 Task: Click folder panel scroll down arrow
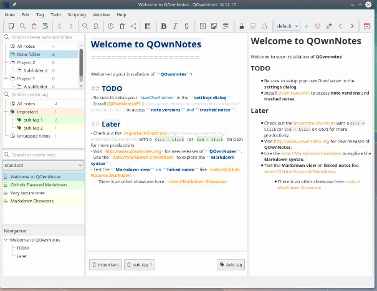click(81, 85)
